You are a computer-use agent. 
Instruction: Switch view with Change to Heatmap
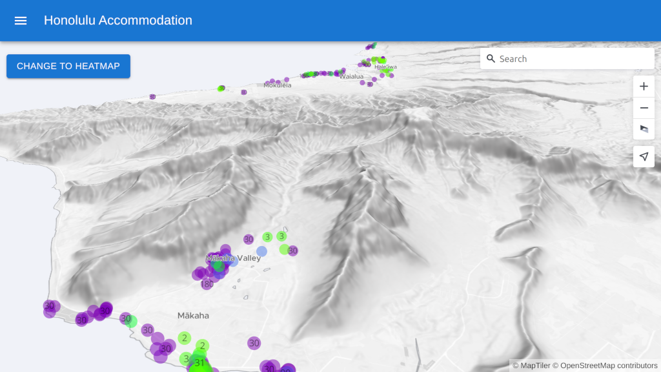tap(68, 66)
